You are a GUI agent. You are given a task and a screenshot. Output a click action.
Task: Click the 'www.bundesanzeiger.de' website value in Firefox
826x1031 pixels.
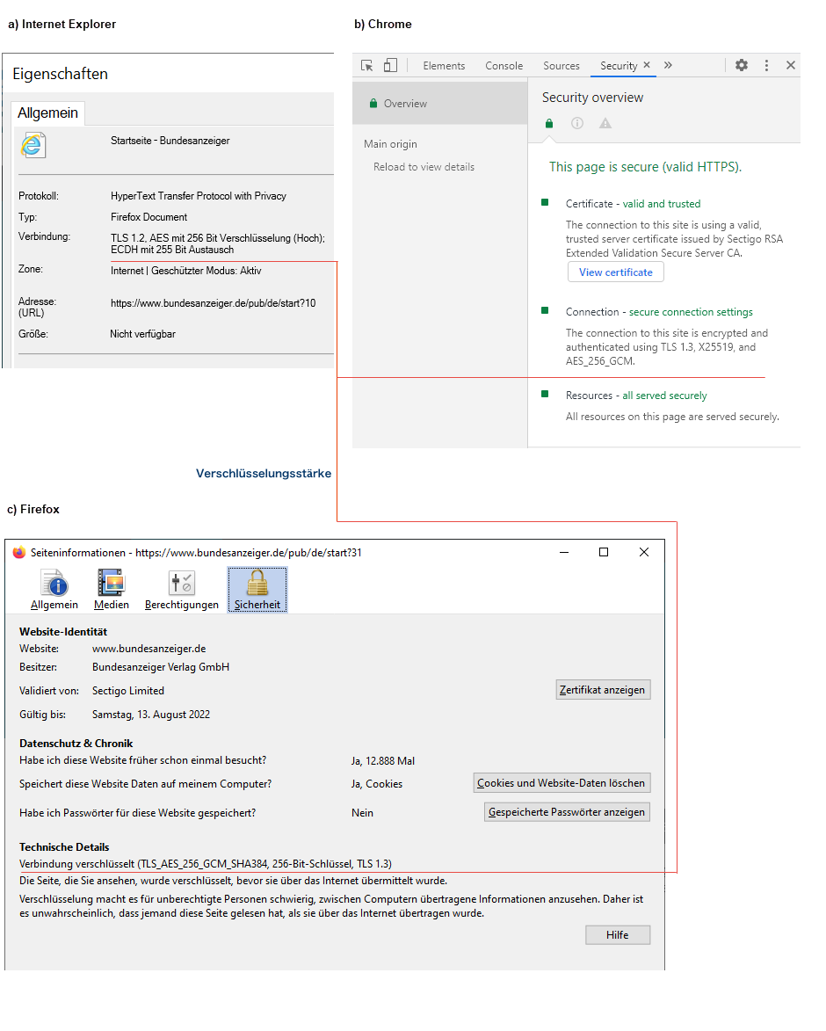(x=149, y=649)
